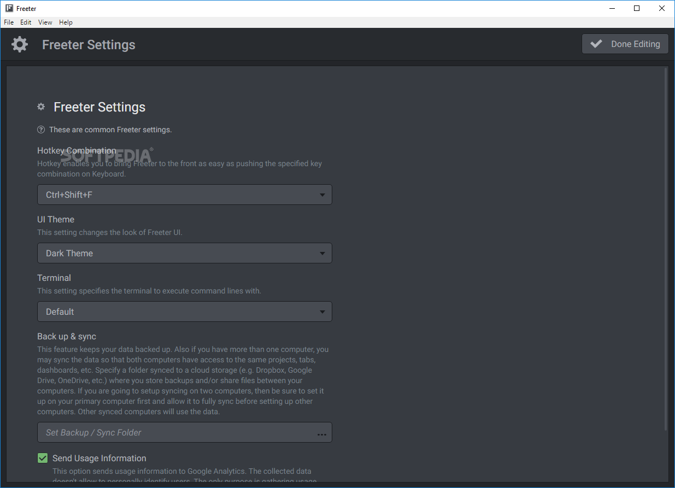Click the "Hotkey Combination" label
The image size is (675, 488).
(x=77, y=150)
